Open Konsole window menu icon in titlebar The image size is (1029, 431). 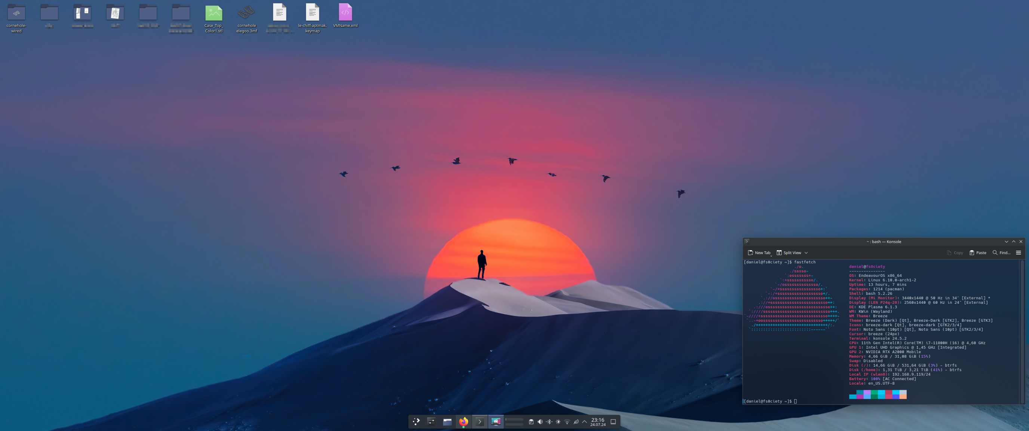pos(746,241)
